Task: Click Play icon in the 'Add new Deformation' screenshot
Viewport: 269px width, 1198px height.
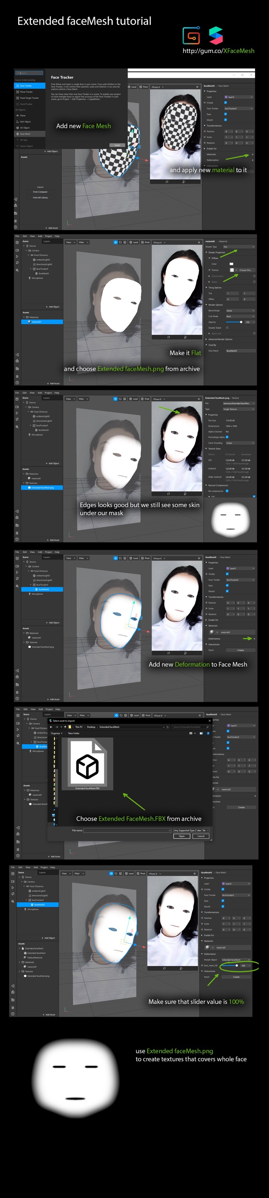Action: click(17, 572)
